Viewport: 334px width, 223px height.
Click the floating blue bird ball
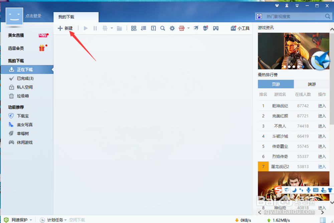(320, 60)
